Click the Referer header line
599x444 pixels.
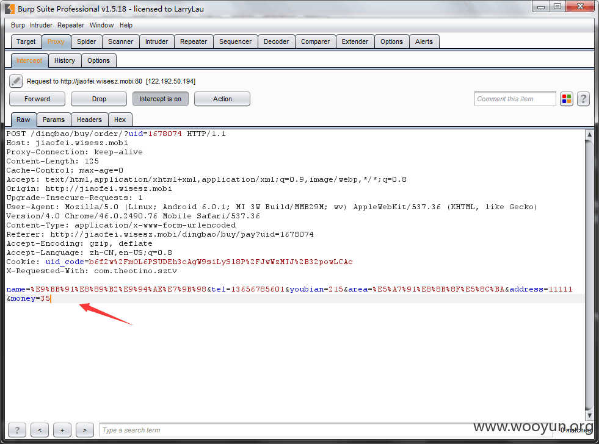tap(160, 234)
